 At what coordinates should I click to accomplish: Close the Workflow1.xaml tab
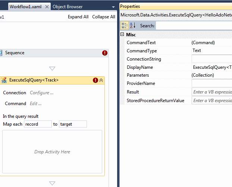pos(47,7)
